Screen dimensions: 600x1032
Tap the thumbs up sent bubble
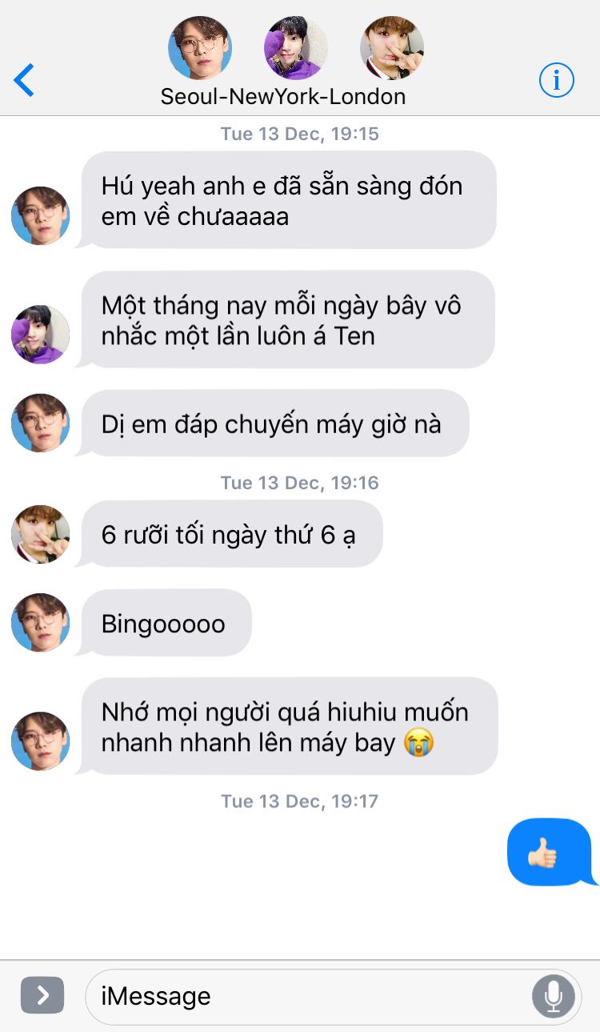click(552, 852)
